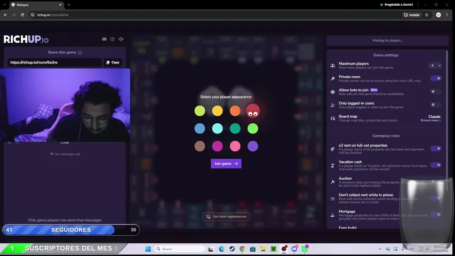
Task: Click the Maximum players people icon
Action: point(332,66)
